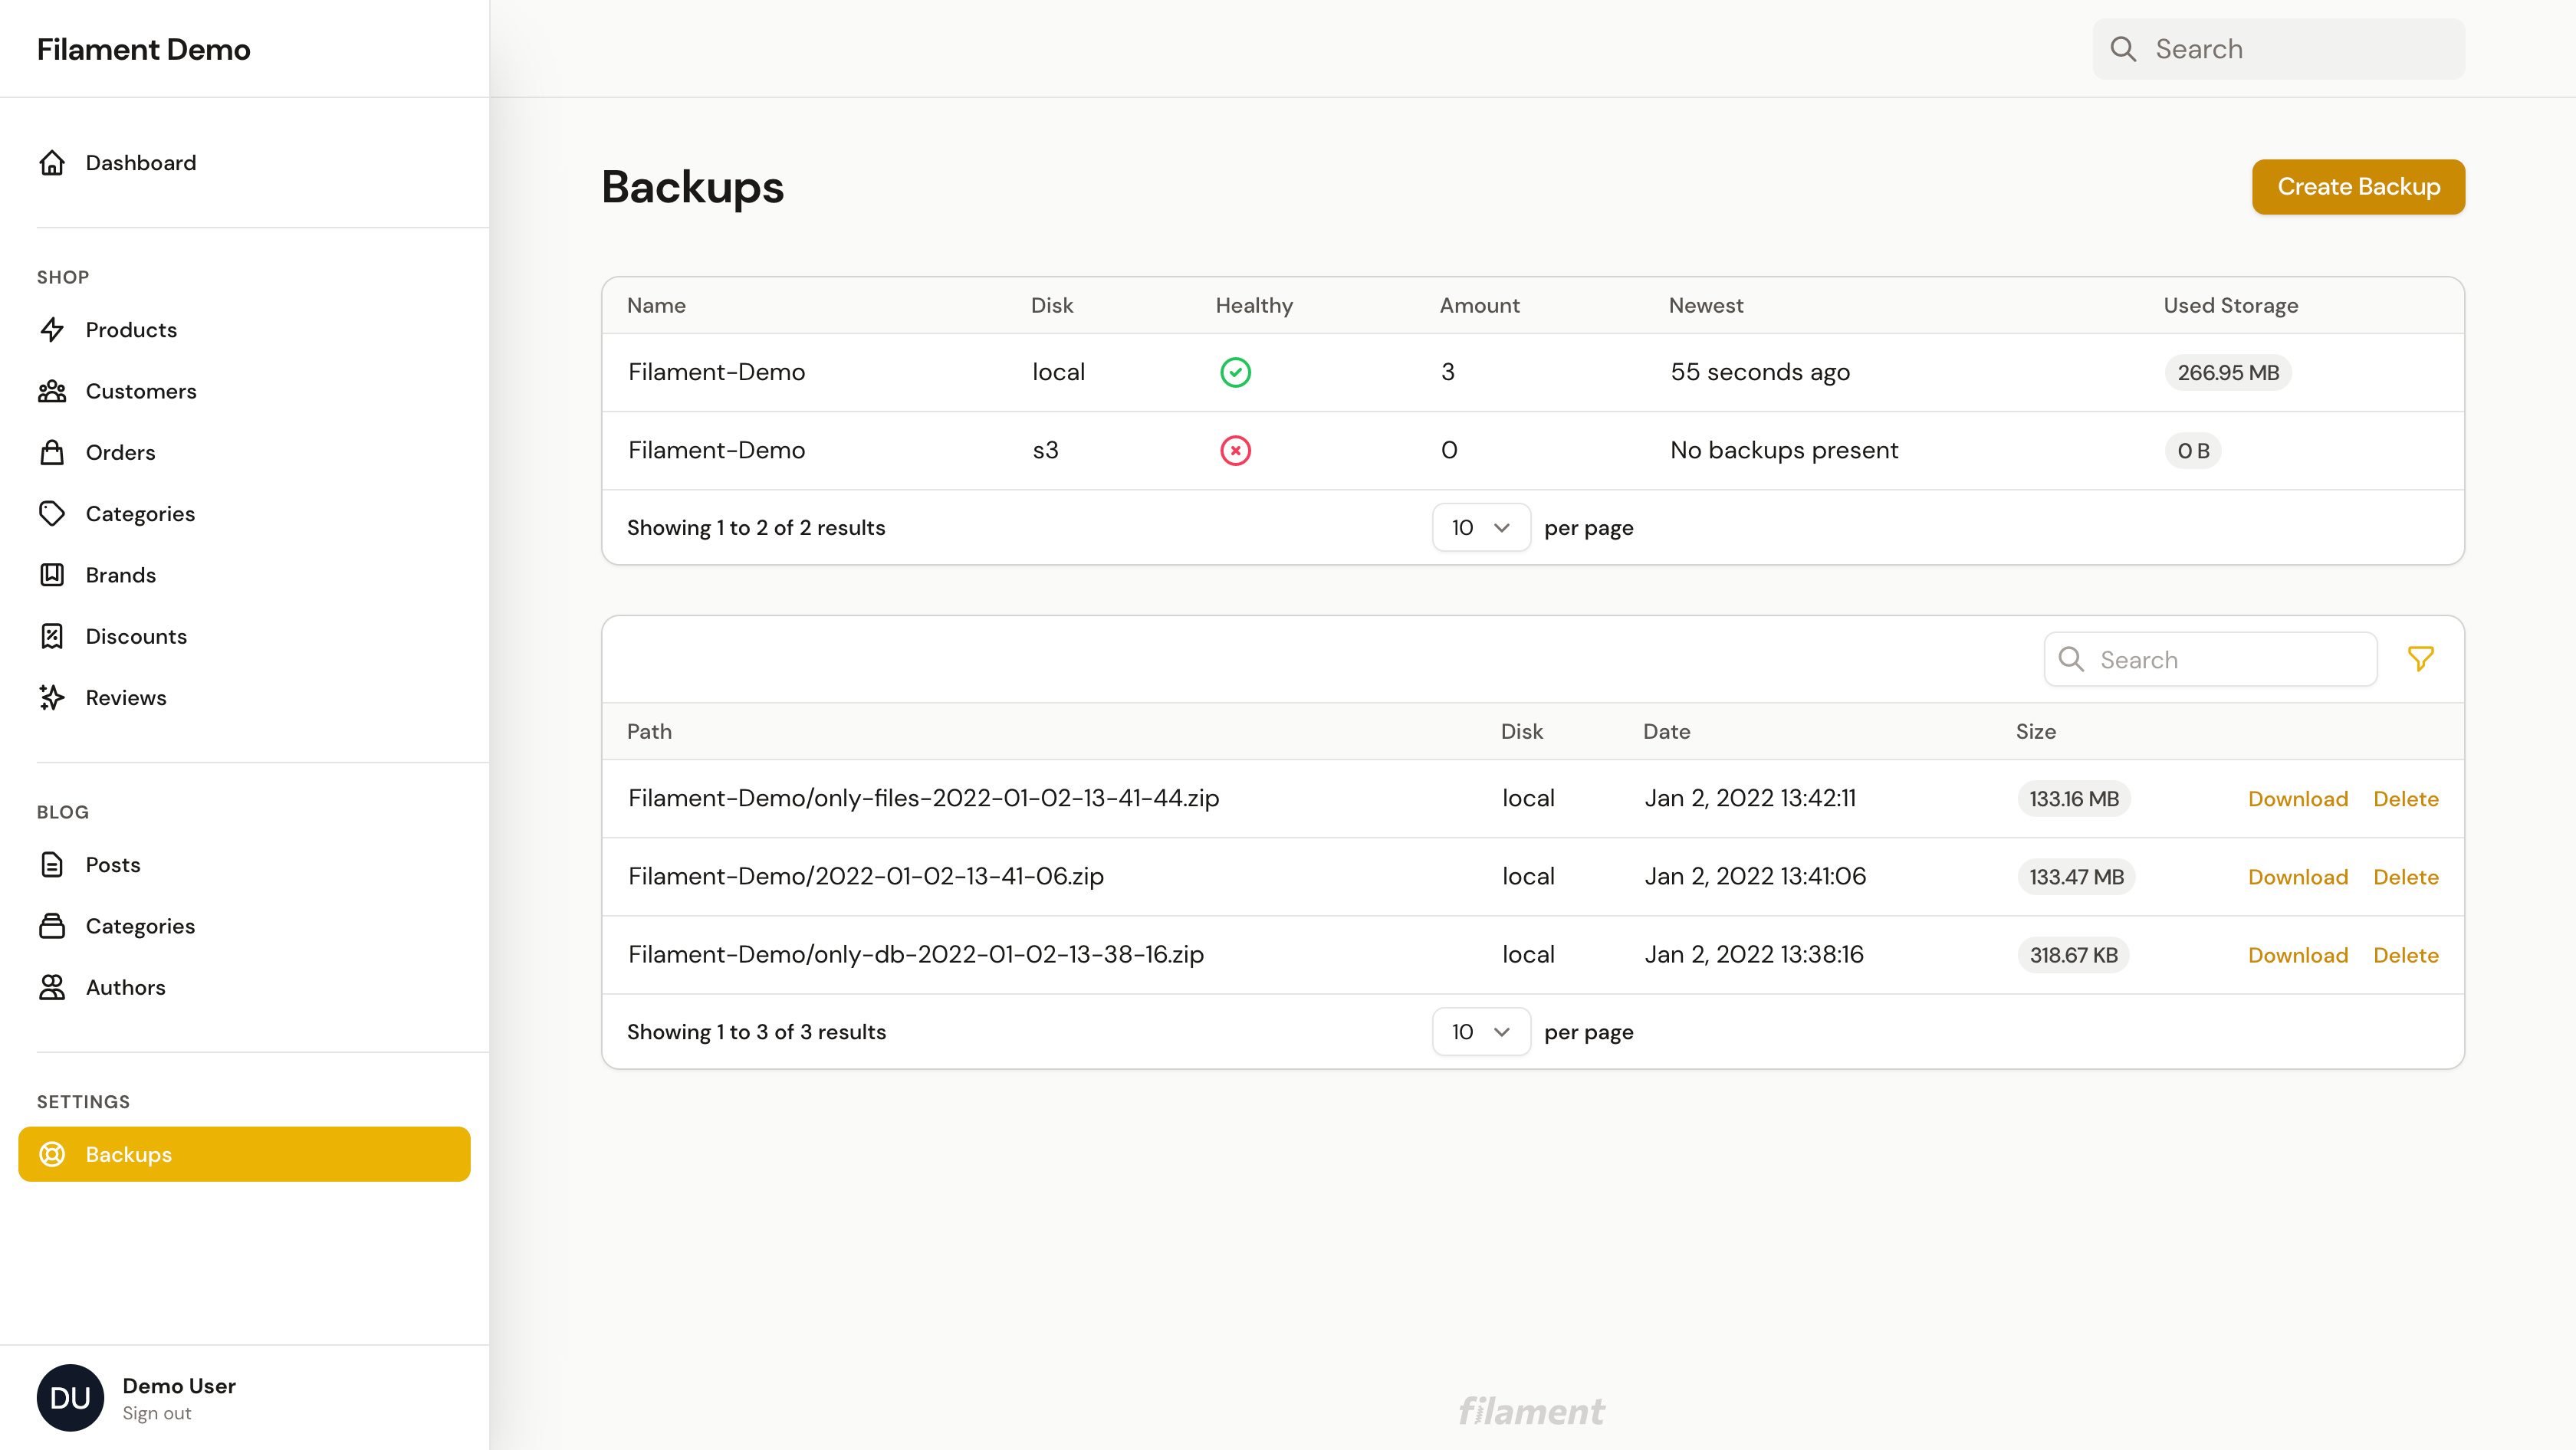This screenshot has height=1450, width=2576.
Task: Click the 266.95 MB storage badge
Action: [x=2227, y=372]
